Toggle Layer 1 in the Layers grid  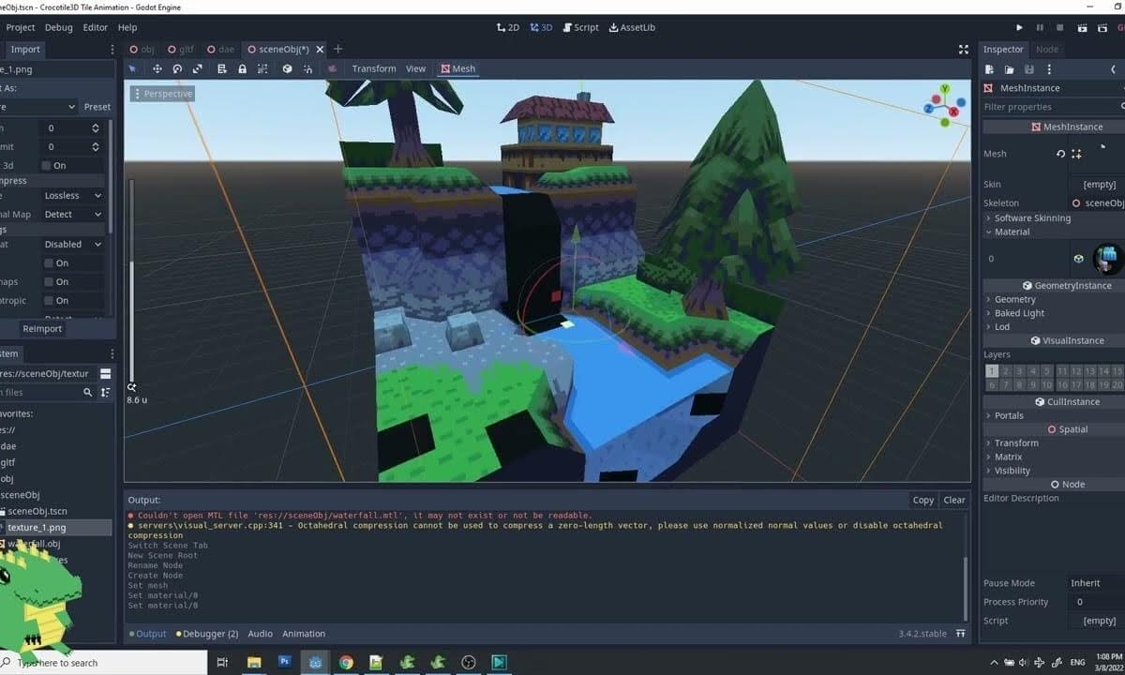point(992,370)
